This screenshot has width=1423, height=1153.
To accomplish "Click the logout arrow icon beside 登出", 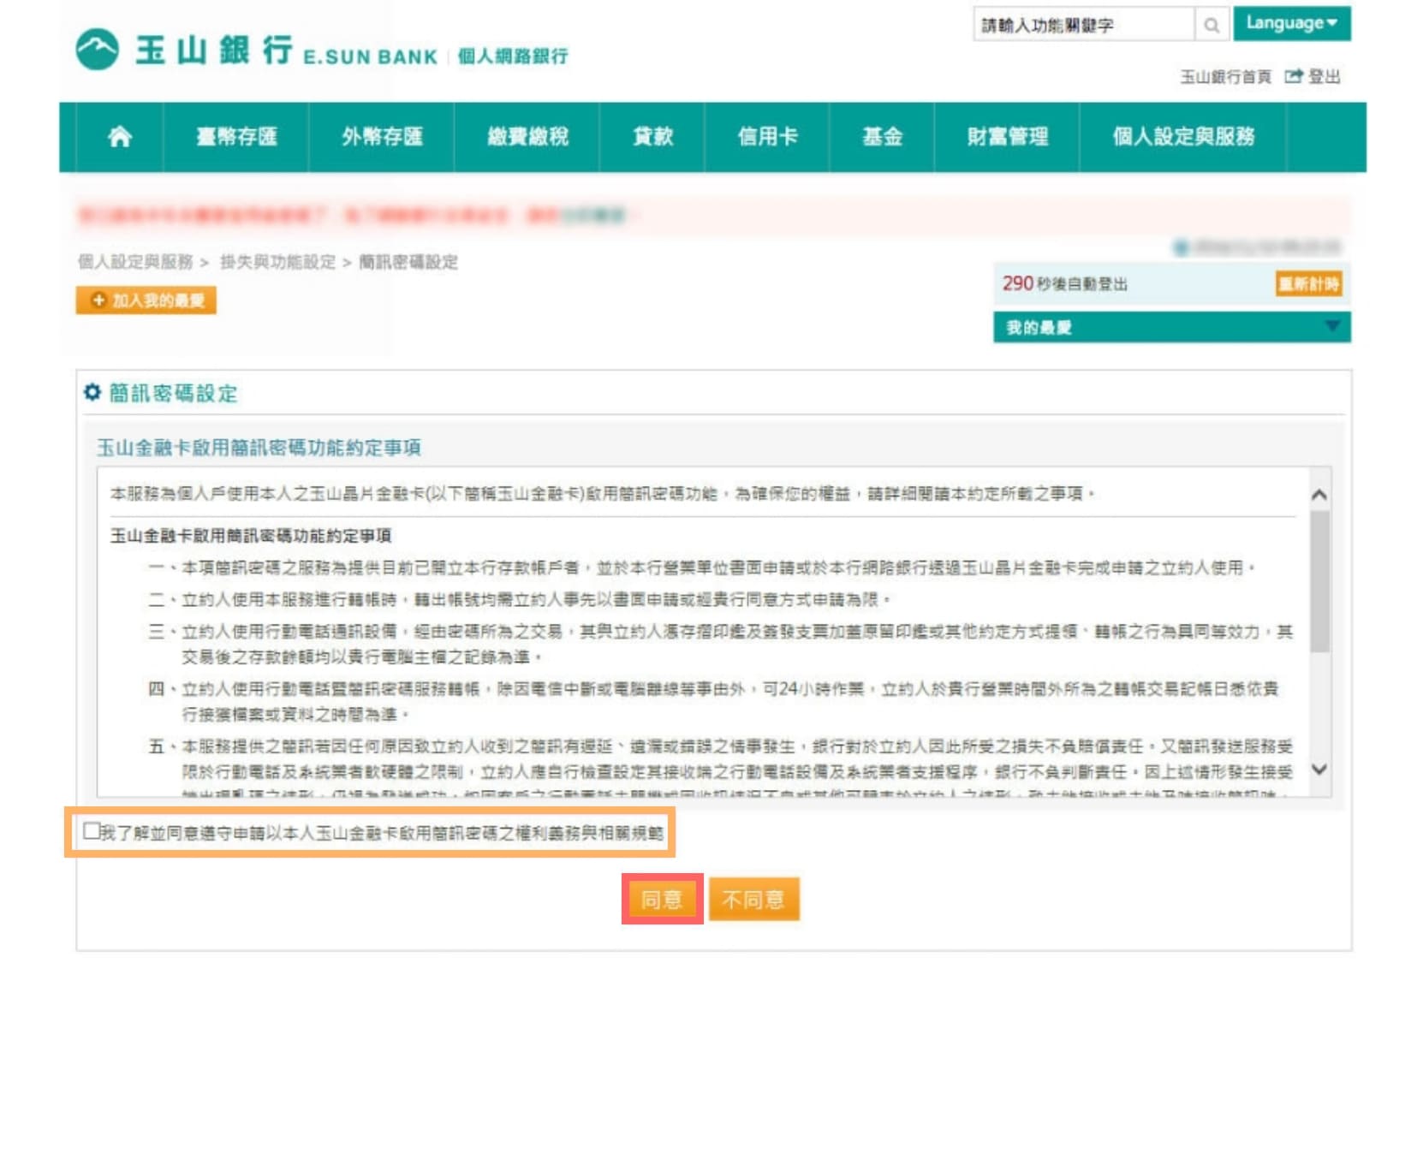I will point(1293,77).
